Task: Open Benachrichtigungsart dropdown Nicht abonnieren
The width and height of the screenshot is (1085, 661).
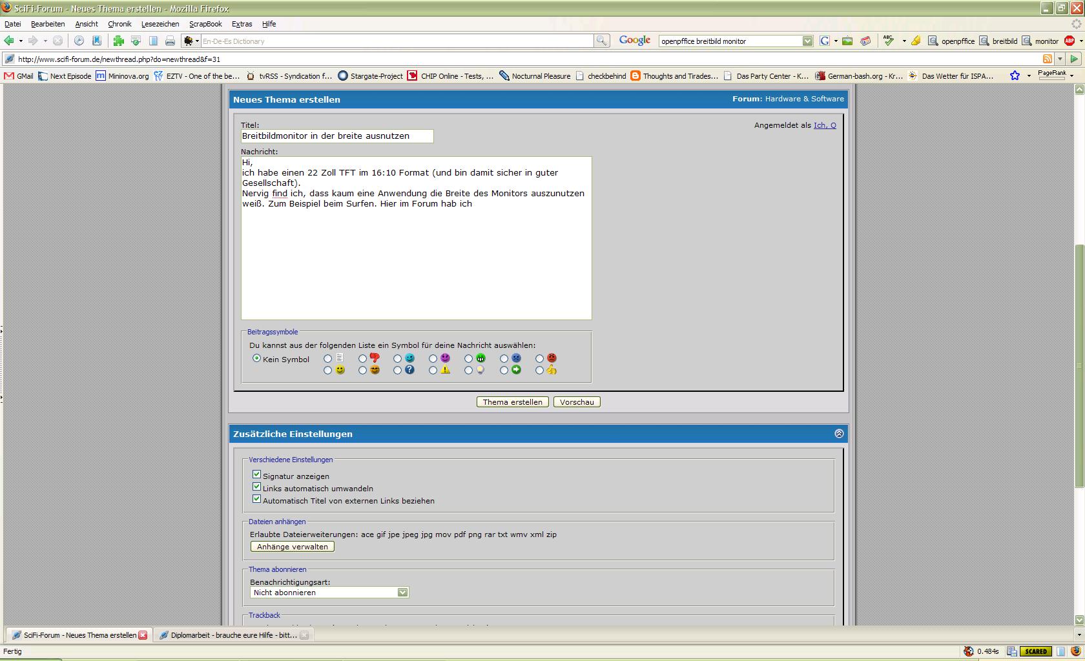Action: [329, 593]
